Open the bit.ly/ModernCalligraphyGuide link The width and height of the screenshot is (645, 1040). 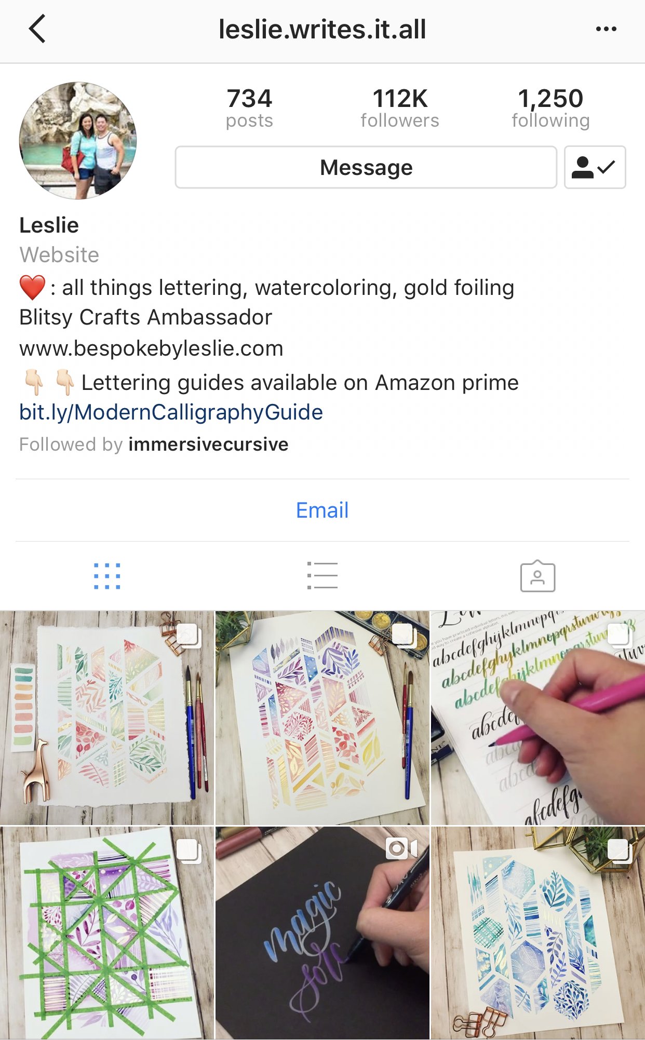[171, 412]
